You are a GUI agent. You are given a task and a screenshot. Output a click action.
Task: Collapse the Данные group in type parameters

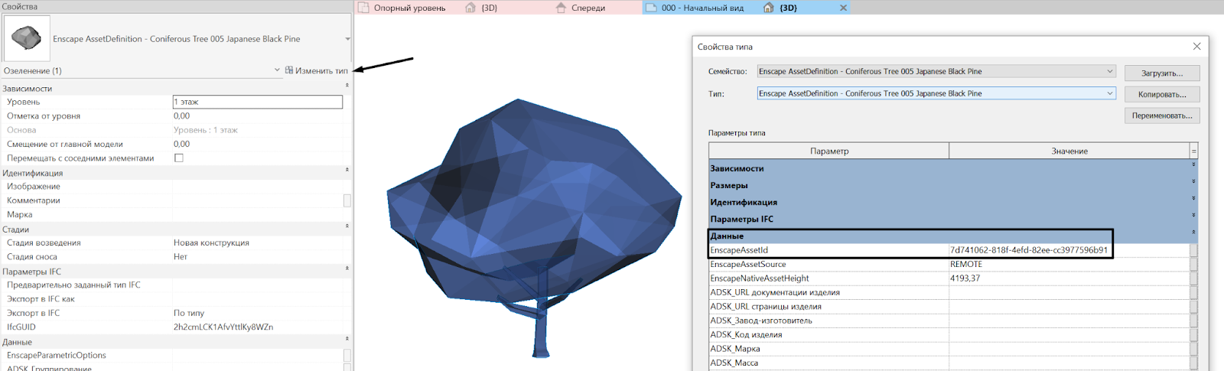point(1193,232)
